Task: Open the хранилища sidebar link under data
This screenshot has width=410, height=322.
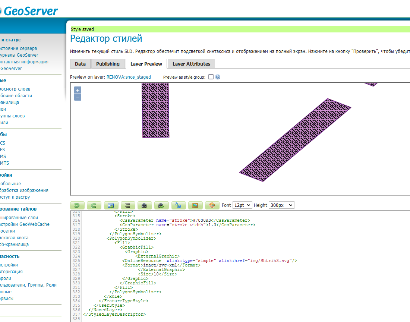Action: pyautogui.click(x=9, y=102)
